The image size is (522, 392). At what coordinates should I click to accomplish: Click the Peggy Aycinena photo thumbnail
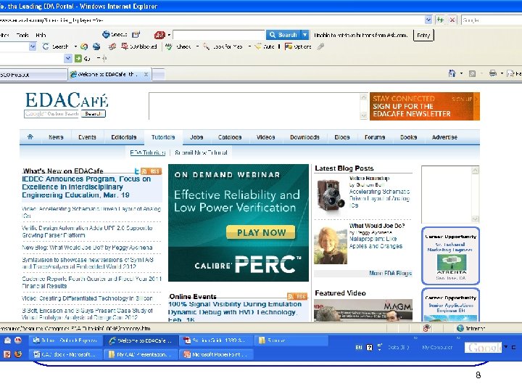pyautogui.click(x=331, y=245)
